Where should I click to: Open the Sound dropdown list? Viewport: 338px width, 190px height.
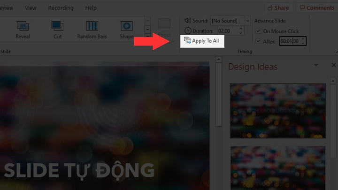pyautogui.click(x=248, y=21)
